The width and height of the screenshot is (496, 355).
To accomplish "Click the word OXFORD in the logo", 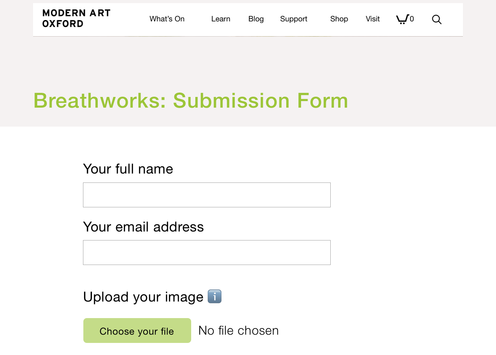I will click(63, 24).
